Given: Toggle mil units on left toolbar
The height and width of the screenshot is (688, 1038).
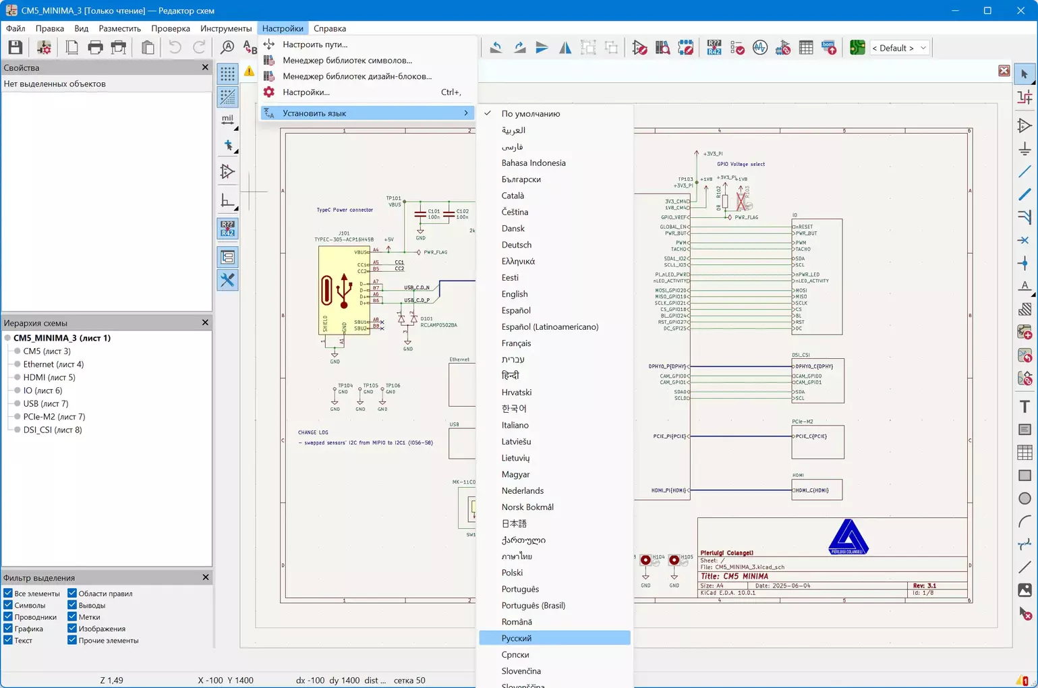Looking at the screenshot, I should 227,119.
